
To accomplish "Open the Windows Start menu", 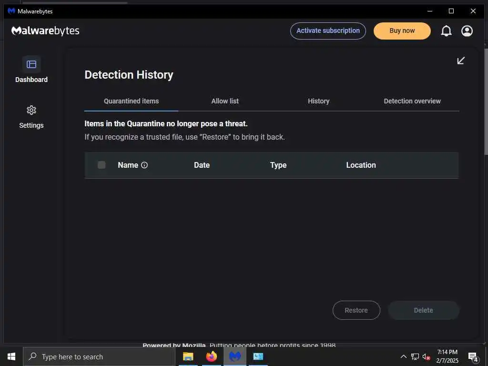I will click(x=11, y=356).
